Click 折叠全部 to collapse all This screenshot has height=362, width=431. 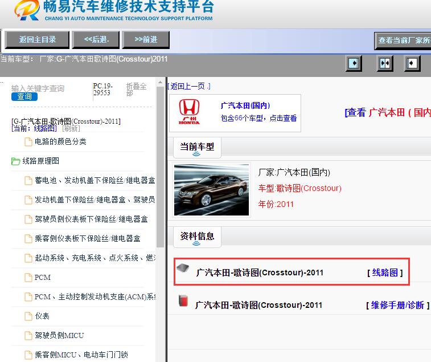click(136, 90)
